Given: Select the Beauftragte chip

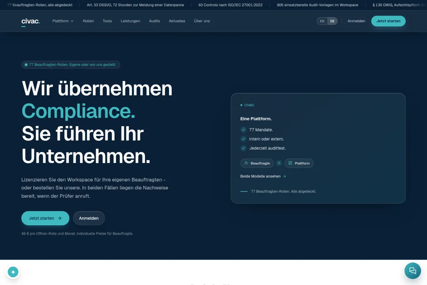Looking at the screenshot, I should pyautogui.click(x=257, y=163).
